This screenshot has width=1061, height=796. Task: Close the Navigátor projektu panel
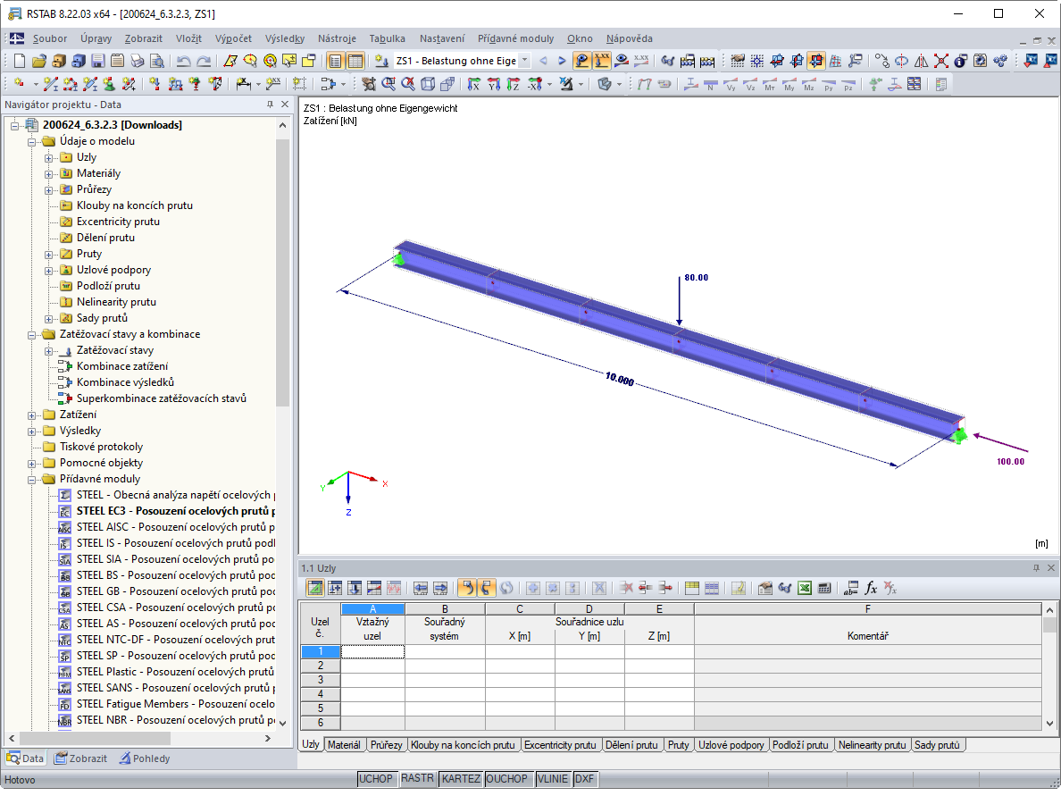pos(285,105)
